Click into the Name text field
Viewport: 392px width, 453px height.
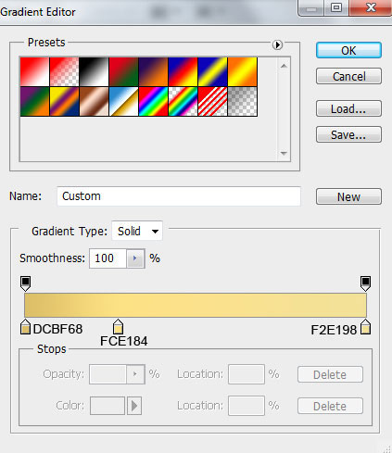click(179, 196)
